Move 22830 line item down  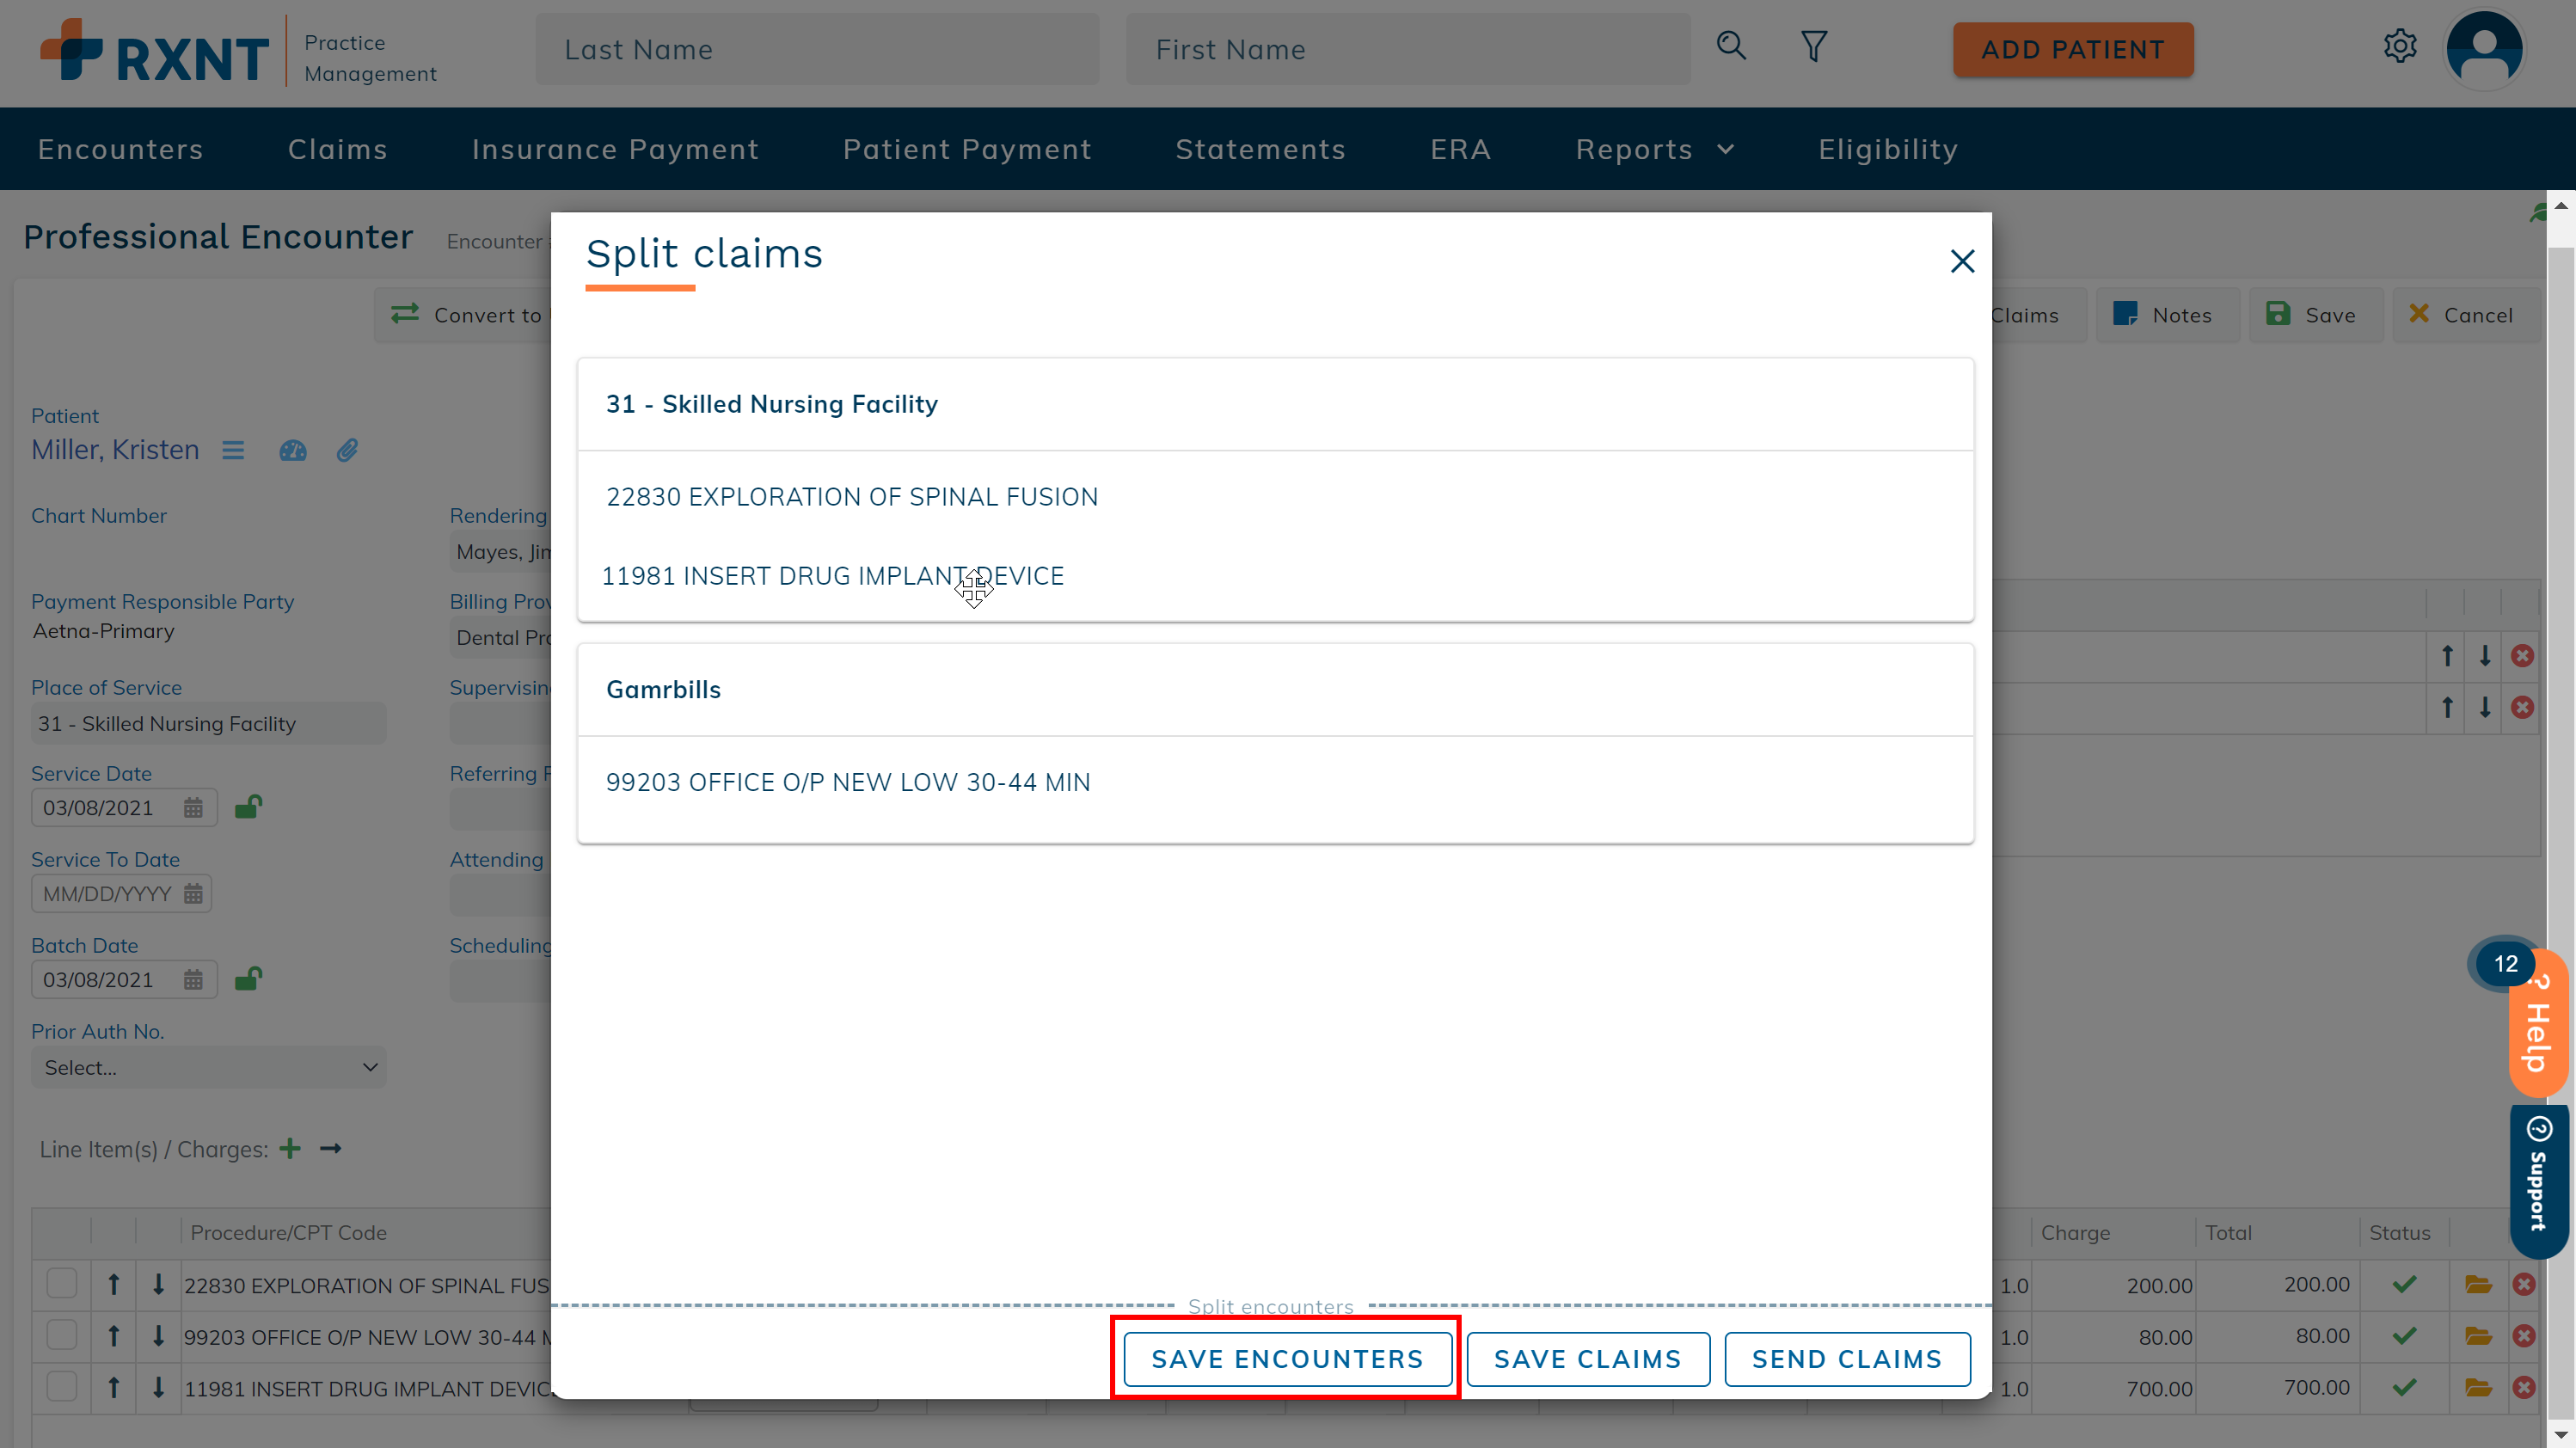coord(158,1285)
